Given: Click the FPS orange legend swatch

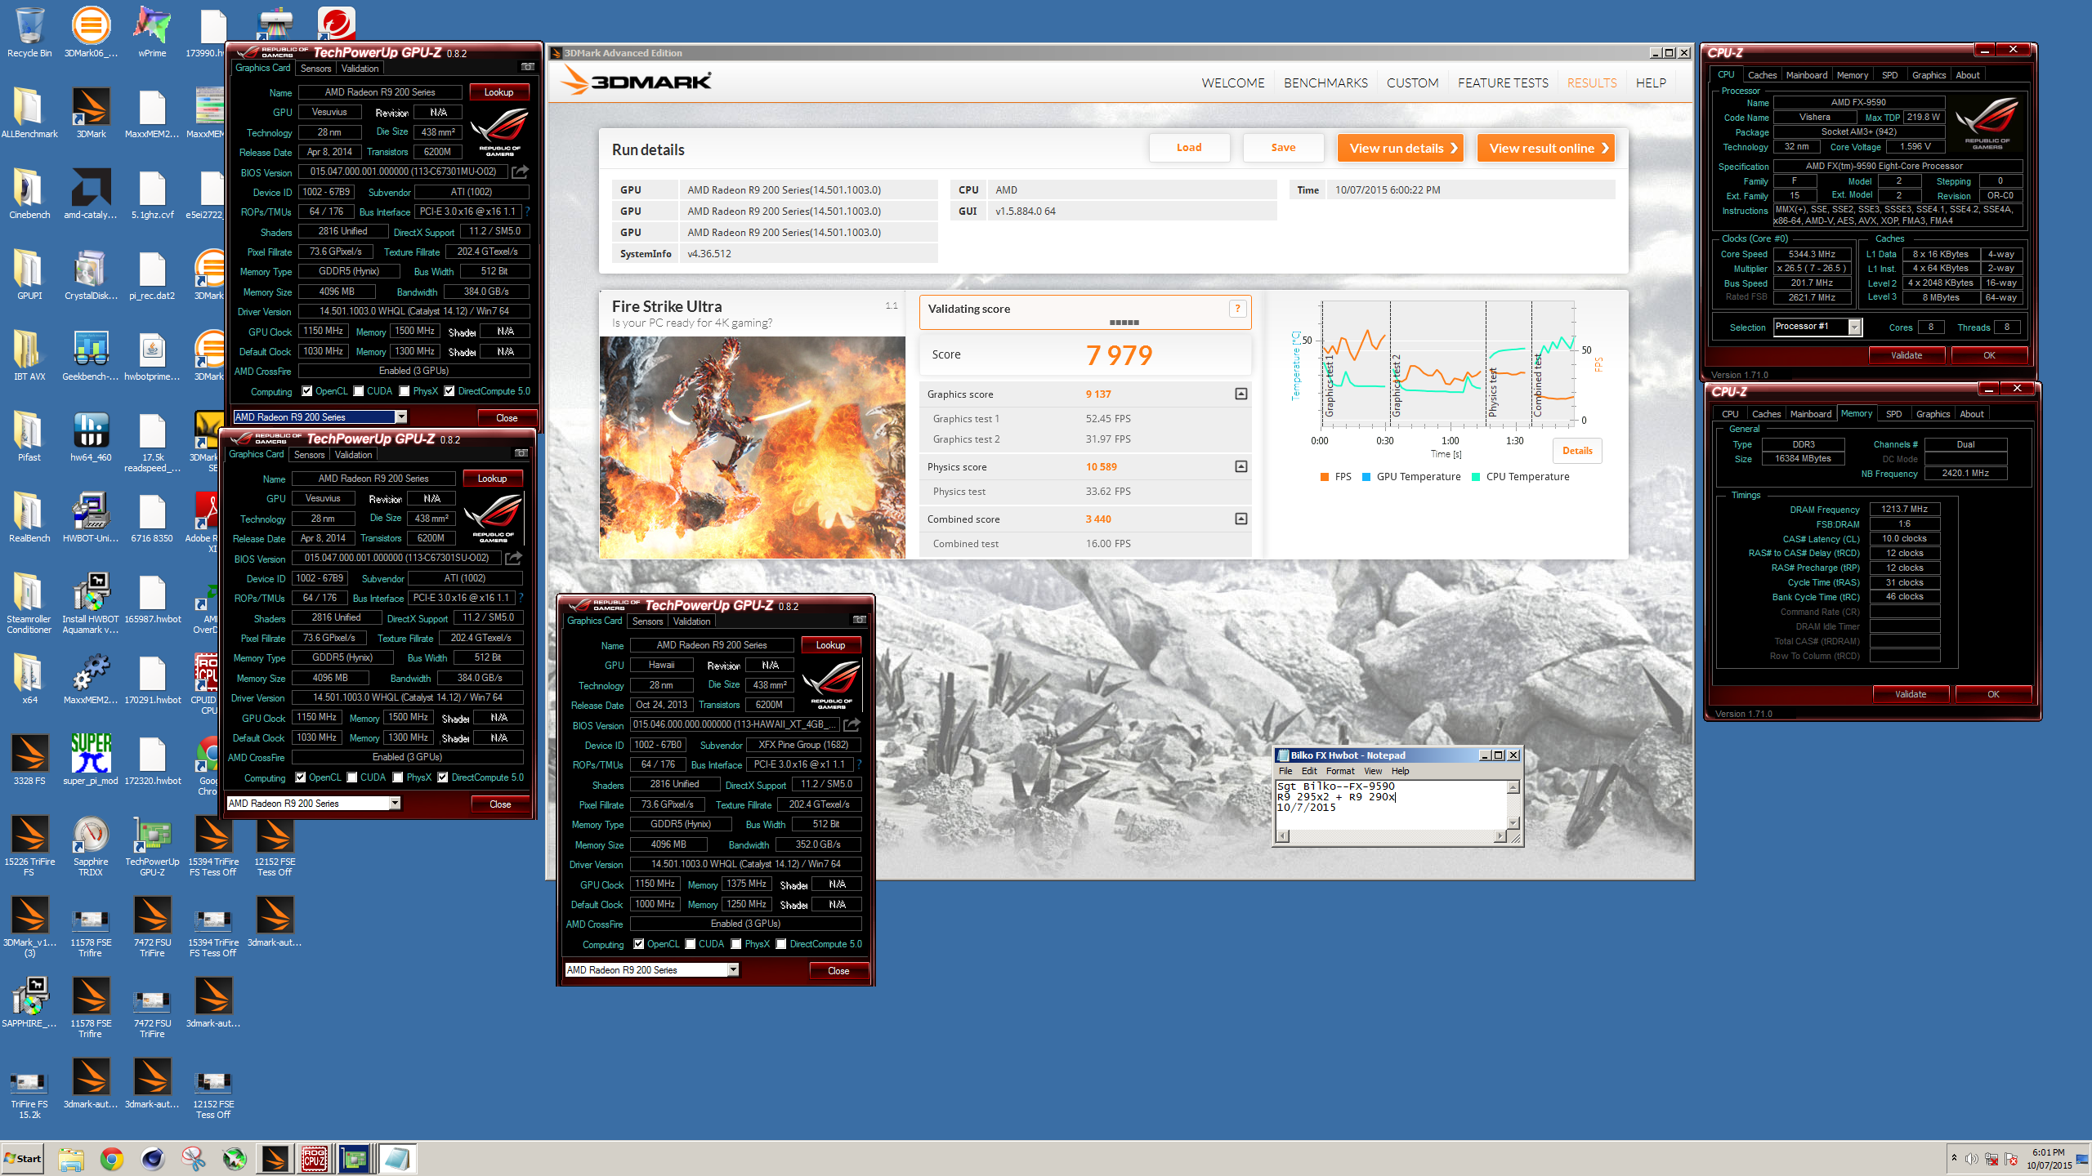Looking at the screenshot, I should click(1324, 477).
